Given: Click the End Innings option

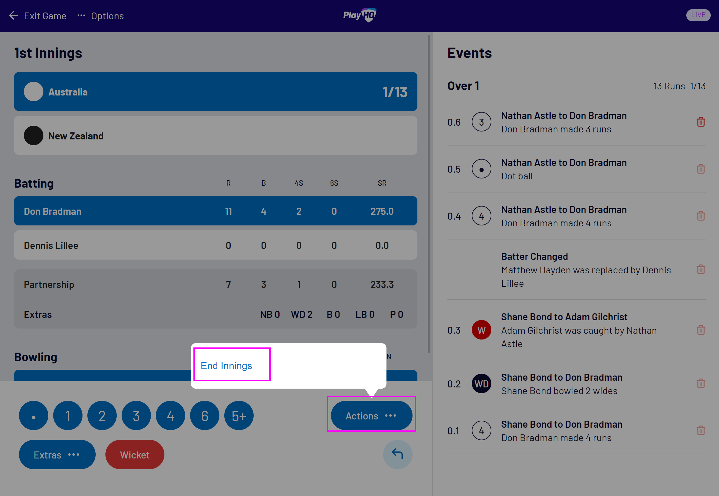Looking at the screenshot, I should click(227, 365).
